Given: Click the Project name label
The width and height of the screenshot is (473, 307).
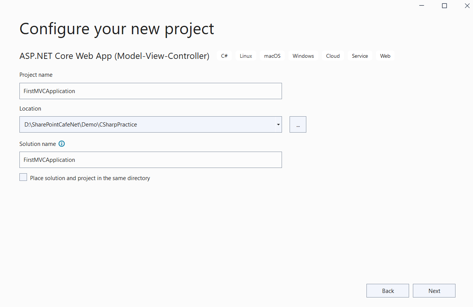Looking at the screenshot, I should (x=36, y=75).
